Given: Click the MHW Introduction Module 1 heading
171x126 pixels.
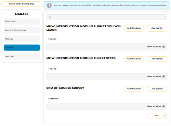Looking at the screenshot, I should 84,28.
